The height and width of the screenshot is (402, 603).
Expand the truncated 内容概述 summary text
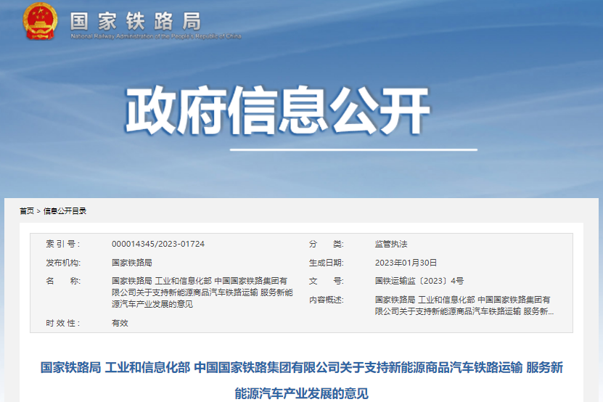click(464, 305)
